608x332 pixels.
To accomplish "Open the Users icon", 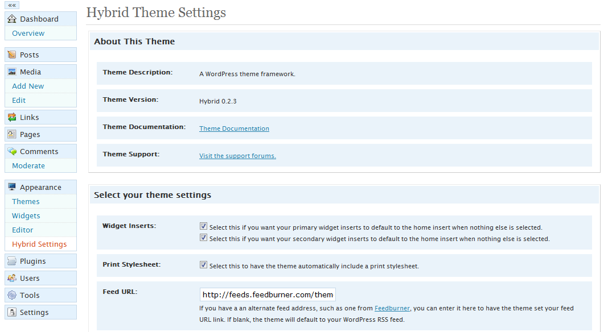I will click(x=13, y=277).
